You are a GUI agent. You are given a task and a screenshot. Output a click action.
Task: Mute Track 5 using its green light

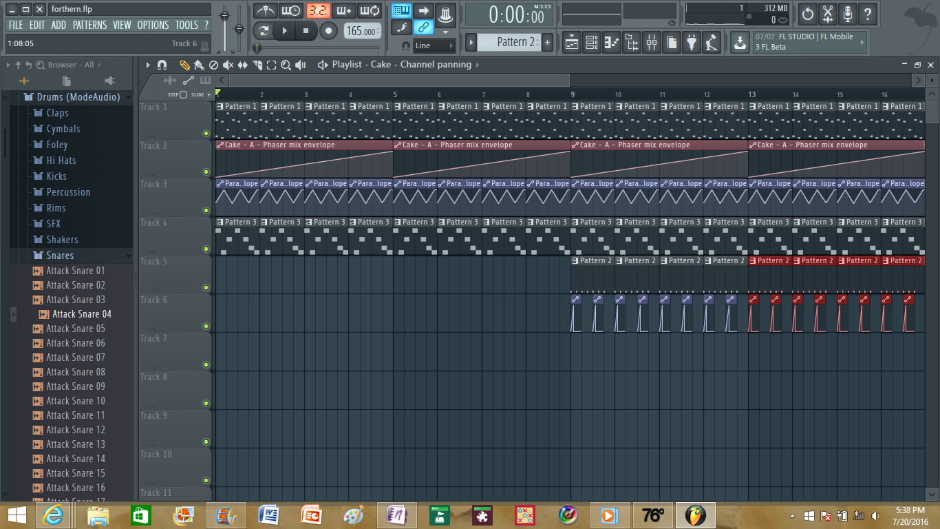[206, 288]
